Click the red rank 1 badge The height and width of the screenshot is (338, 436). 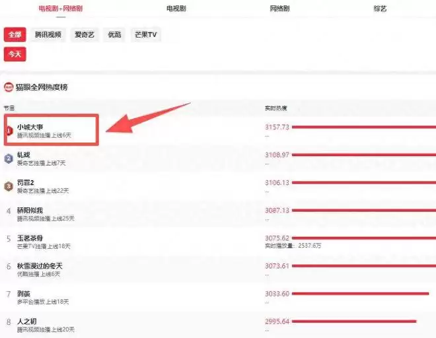coord(9,131)
